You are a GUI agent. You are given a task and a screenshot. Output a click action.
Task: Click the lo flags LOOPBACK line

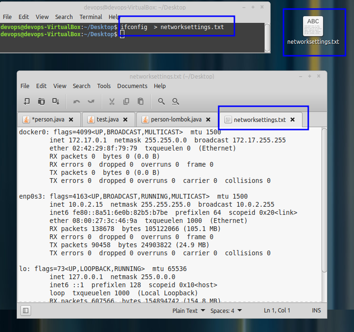[x=103, y=269]
